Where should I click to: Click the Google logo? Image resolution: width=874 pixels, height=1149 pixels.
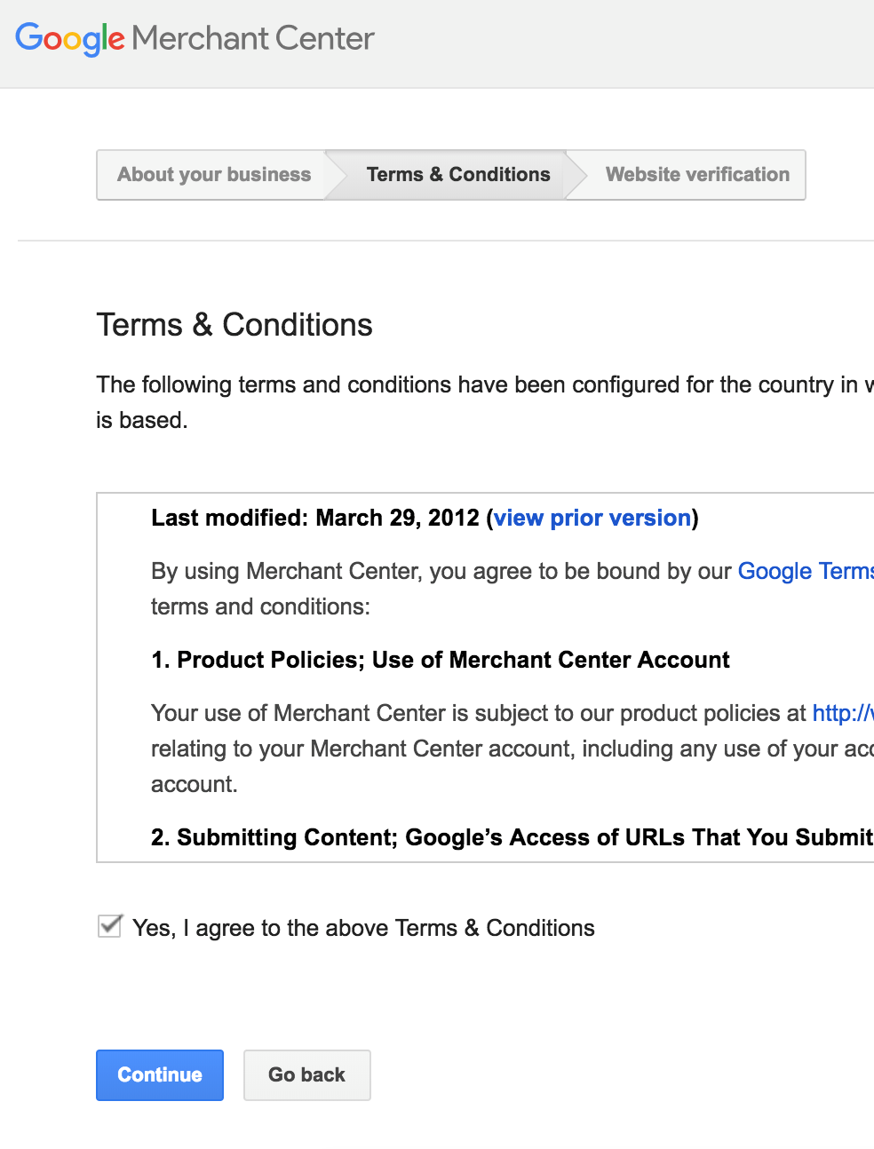click(x=67, y=38)
